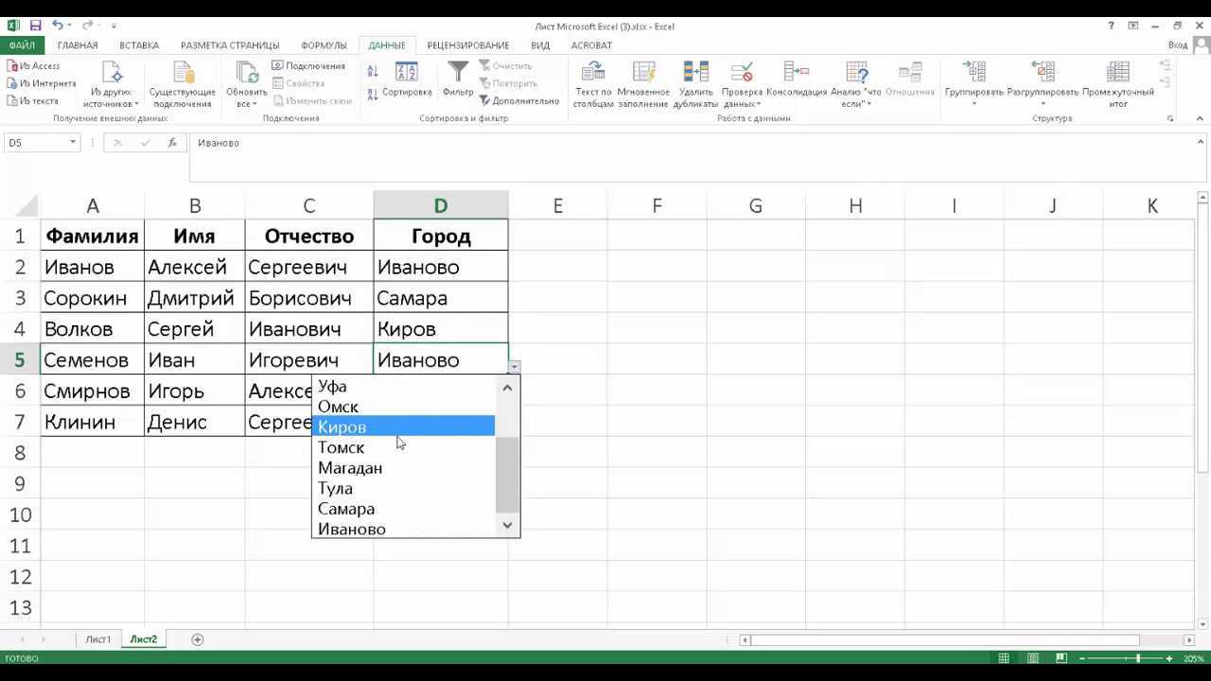Switch to ГЛАВНАЯ tab
The height and width of the screenshot is (681, 1211).
coord(78,45)
